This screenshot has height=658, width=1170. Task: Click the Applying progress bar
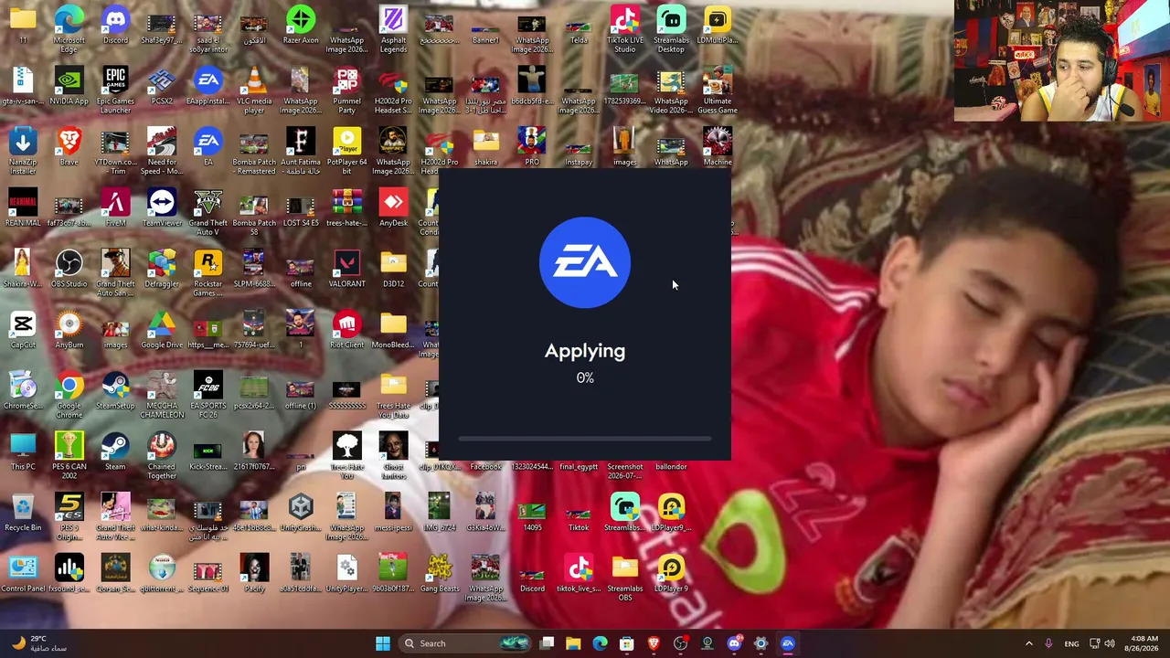585,440
